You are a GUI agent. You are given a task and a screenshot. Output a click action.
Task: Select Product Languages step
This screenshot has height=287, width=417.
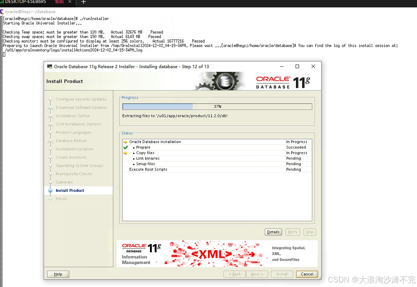74,132
